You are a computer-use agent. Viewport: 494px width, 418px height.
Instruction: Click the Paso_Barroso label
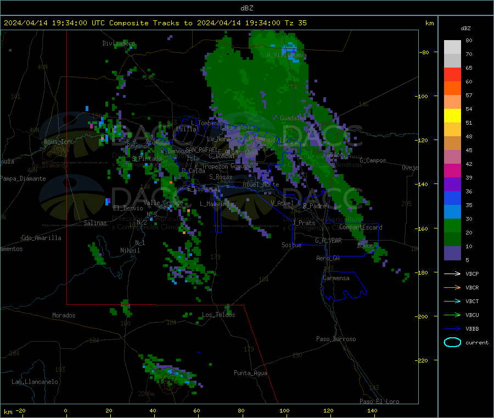[336, 339]
